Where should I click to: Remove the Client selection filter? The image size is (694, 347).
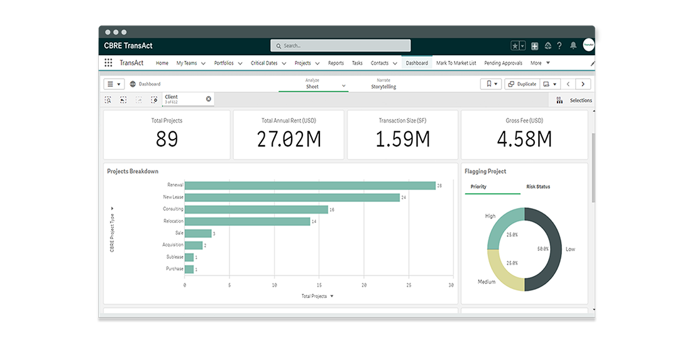209,99
